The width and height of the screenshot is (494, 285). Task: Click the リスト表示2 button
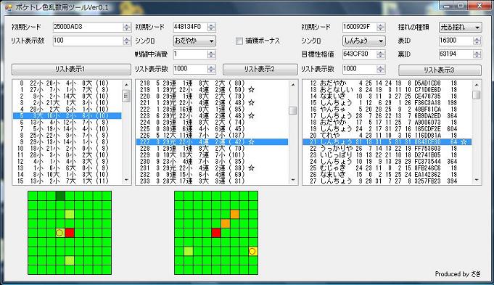pyautogui.click(x=260, y=70)
